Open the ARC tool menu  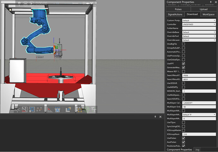pos(17,110)
